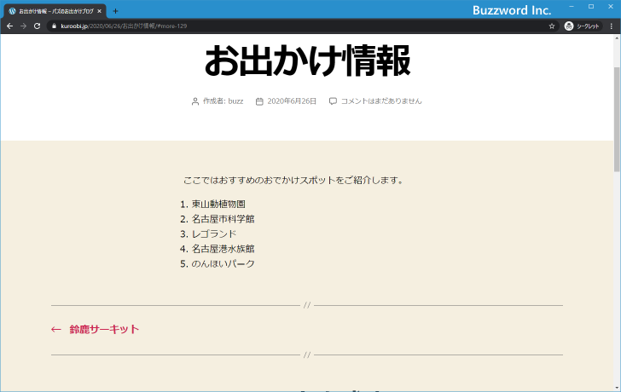Maximize the browser window

pyautogui.click(x=591, y=6)
